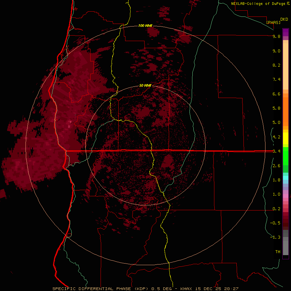This screenshot has width=291, height=291.
Task: Click the 2.6 scale value
Action: click(x=276, y=166)
